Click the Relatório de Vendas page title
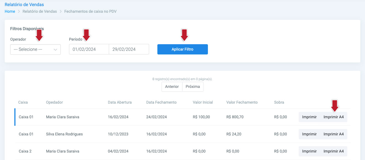Image resolution: width=365 pixels, height=160 pixels. [x=24, y=4]
